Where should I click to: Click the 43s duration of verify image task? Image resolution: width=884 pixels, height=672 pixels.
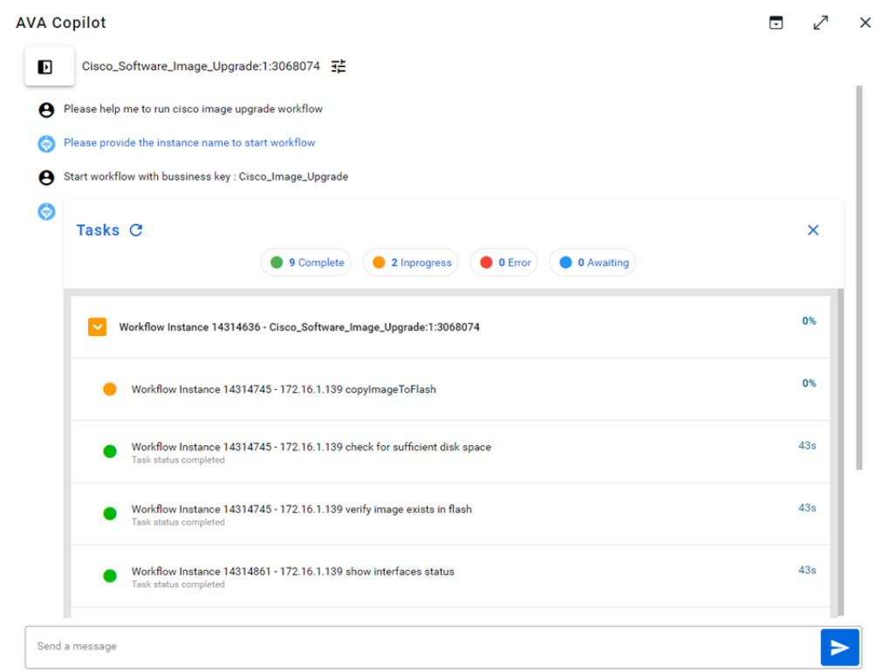(807, 508)
